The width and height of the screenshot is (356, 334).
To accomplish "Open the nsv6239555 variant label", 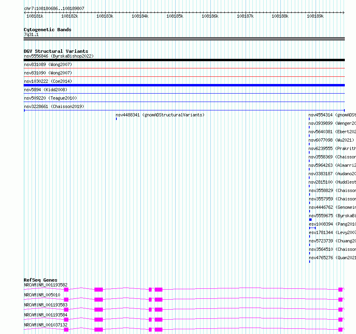I will click(332, 148).
